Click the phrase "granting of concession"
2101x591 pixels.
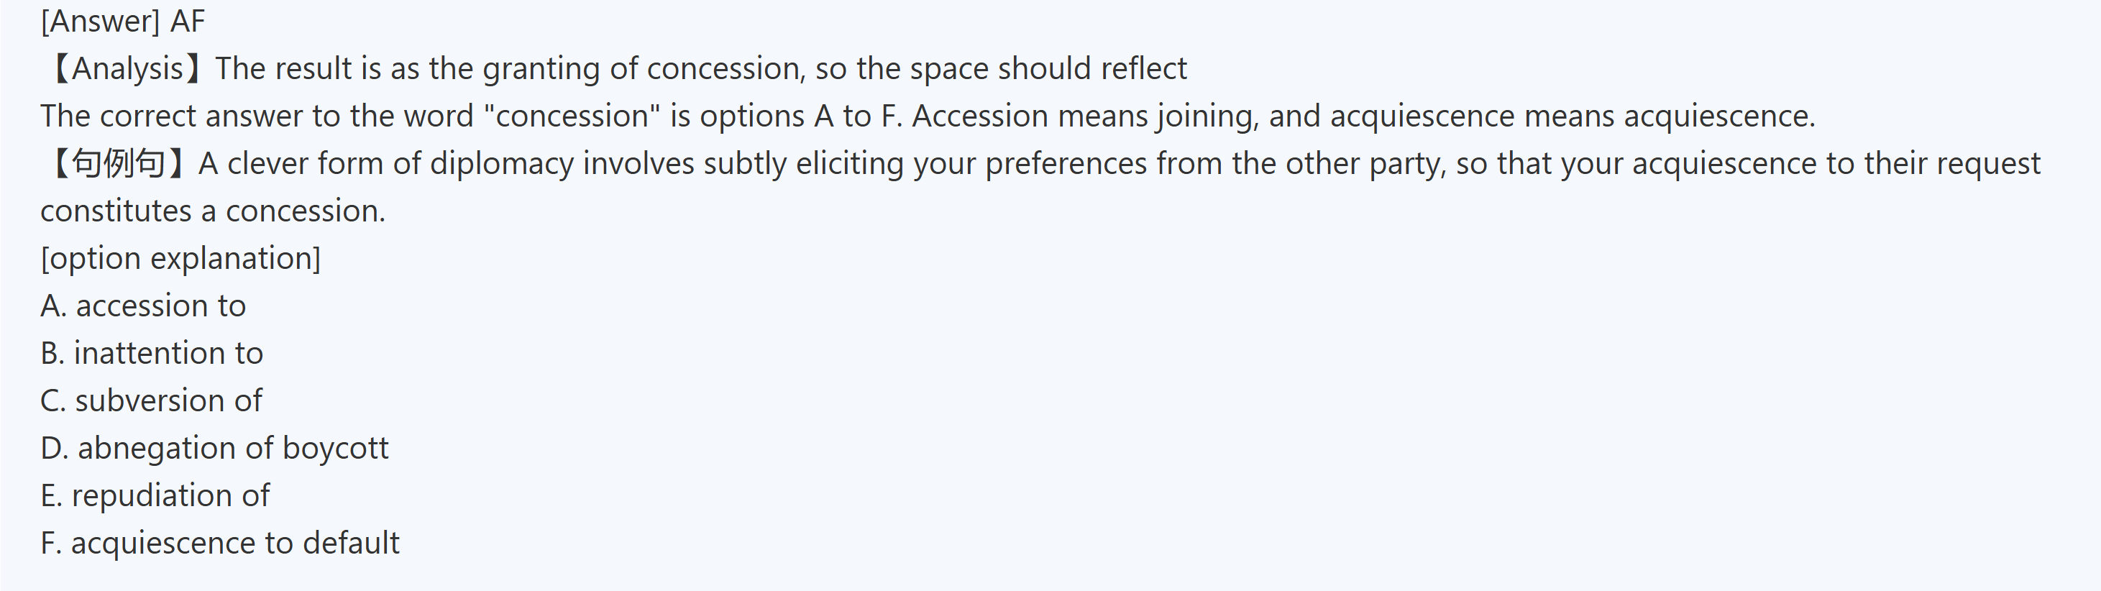pos(643,68)
